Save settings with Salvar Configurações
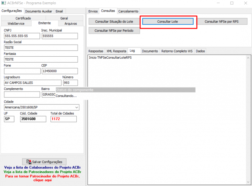 pyautogui.click(x=44, y=162)
